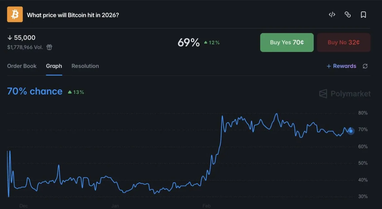
Task: Select the 70% chance heading
Action: point(35,91)
